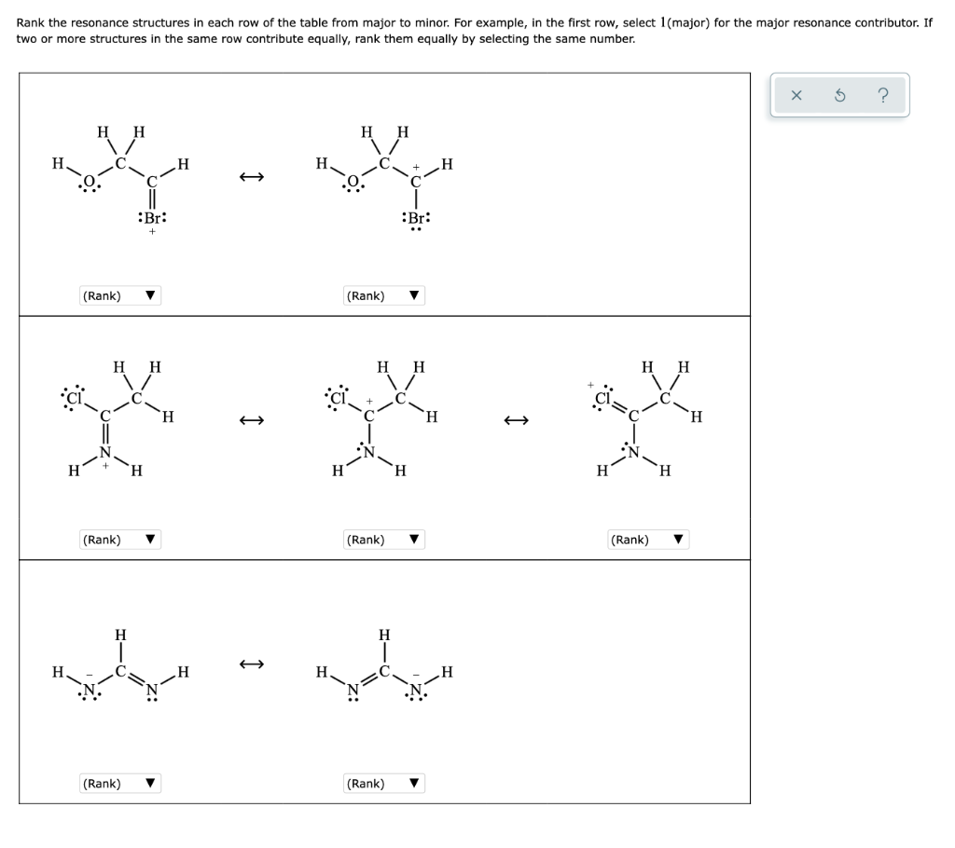Click the second row middle carbocation structure
Image resolution: width=955 pixels, height=848 pixels.
tap(381, 418)
